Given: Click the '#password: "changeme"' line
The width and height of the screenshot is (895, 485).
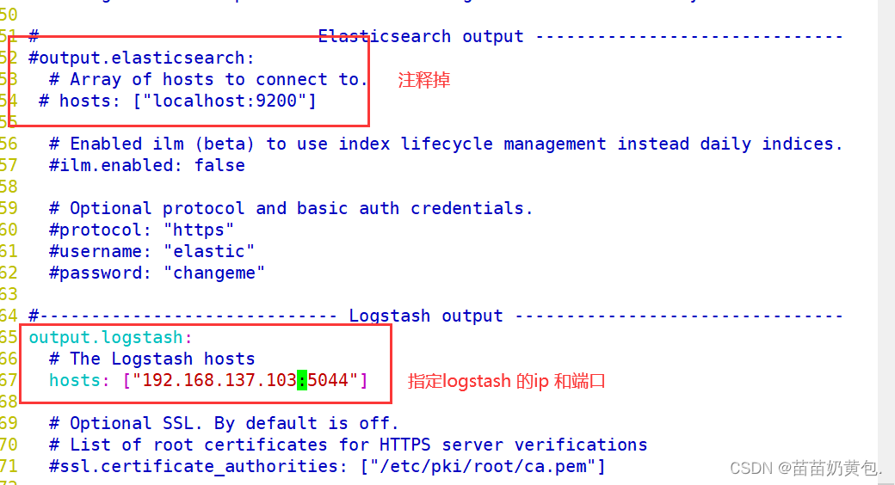Looking at the screenshot, I should click(157, 273).
